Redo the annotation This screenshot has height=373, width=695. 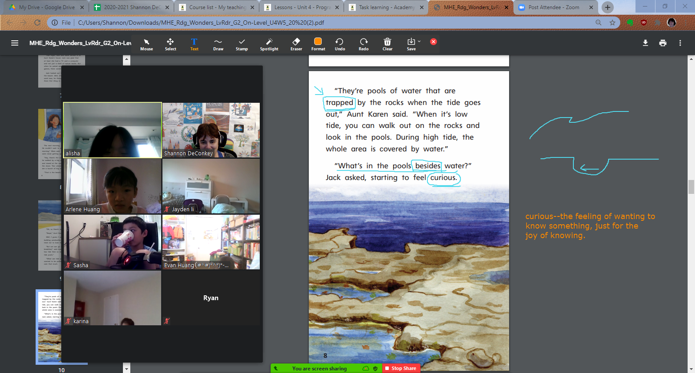click(x=364, y=44)
